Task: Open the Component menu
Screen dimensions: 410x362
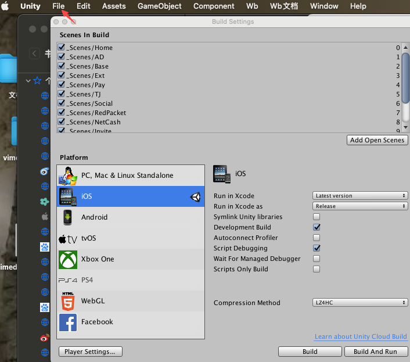Action: 214,6
